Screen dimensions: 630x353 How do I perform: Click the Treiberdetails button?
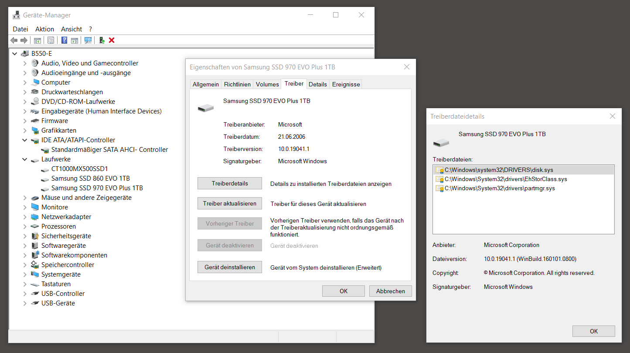coord(230,183)
